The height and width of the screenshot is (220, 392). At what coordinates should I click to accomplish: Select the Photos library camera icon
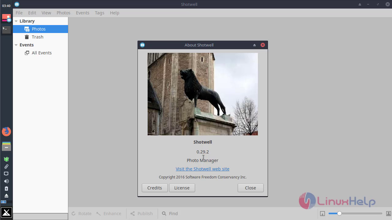coord(27,29)
